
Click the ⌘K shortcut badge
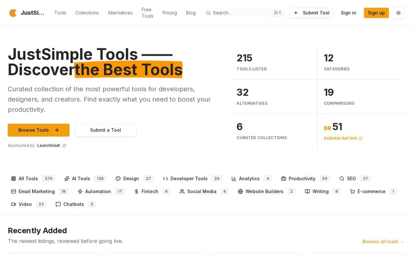click(277, 13)
